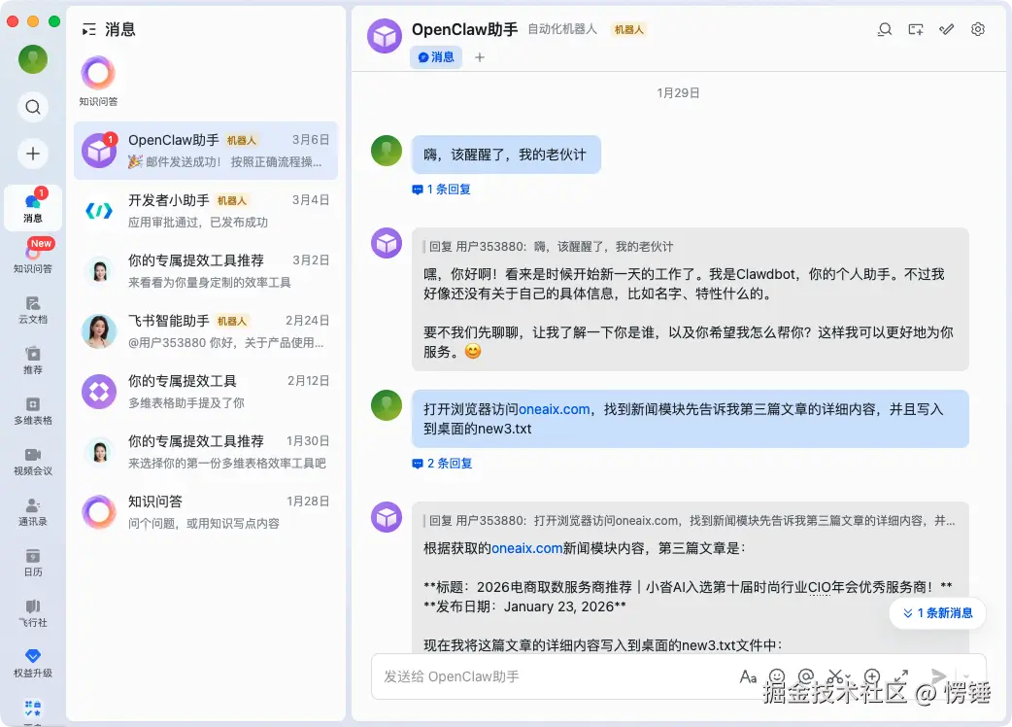The height and width of the screenshot is (727, 1012).
Task: Open 你的专属提效工具推荐 chat dated 3月2日
Action: click(x=206, y=271)
